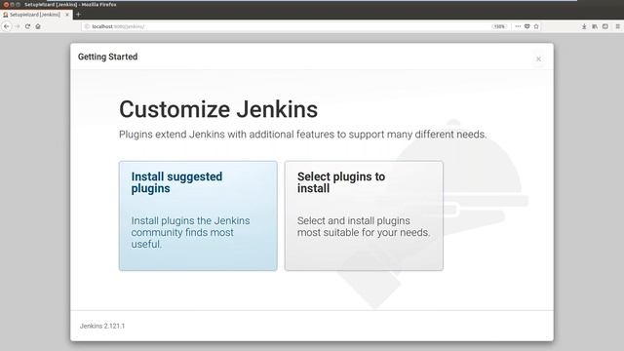Reload the page with the refresh icon

pyautogui.click(x=27, y=26)
